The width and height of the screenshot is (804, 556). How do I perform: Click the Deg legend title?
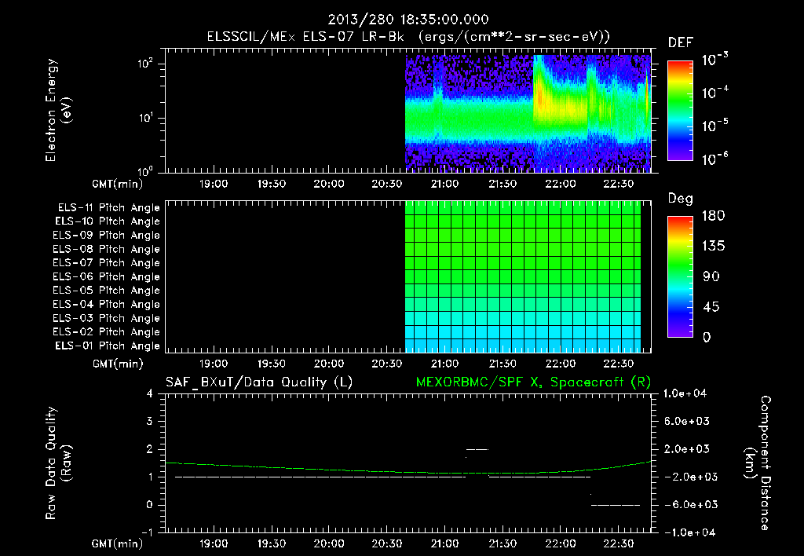point(681,199)
